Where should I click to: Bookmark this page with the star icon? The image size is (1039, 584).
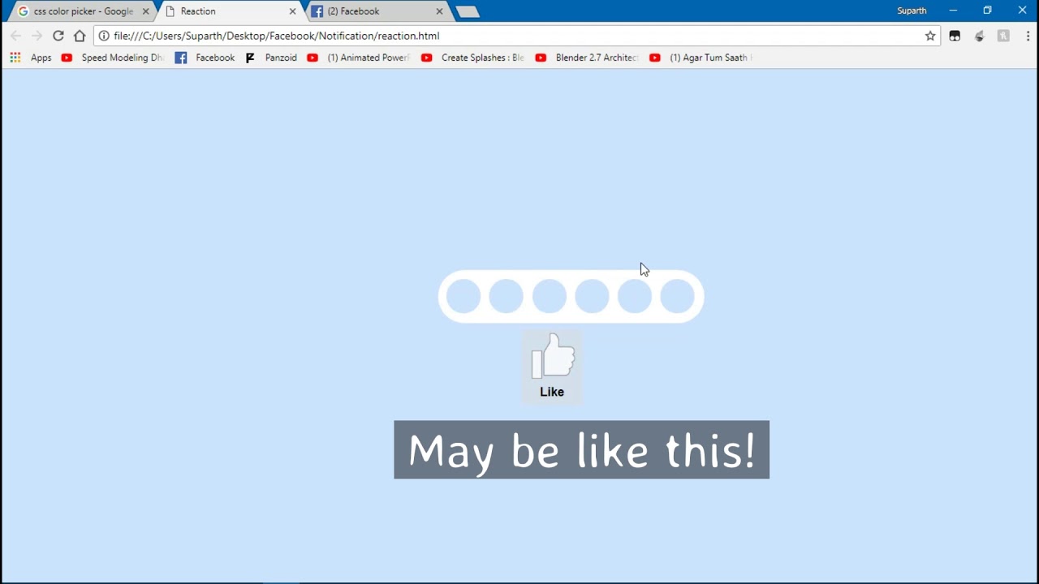(930, 36)
